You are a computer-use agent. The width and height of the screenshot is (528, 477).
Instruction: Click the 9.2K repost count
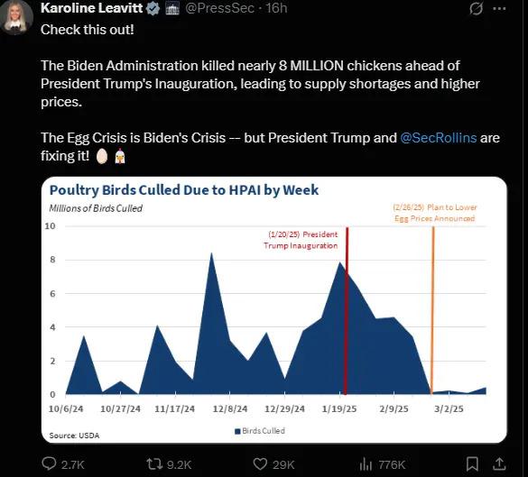[x=179, y=464]
